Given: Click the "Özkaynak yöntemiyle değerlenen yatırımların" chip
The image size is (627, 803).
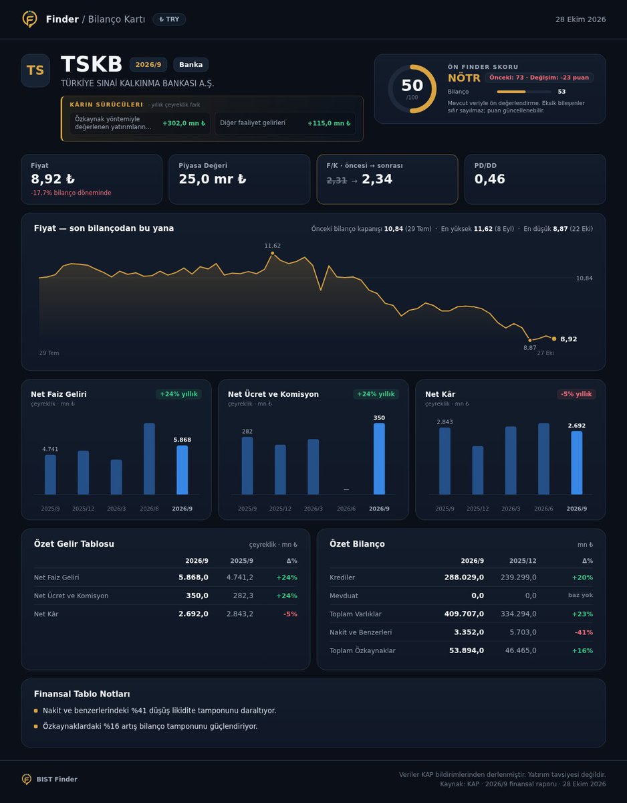Looking at the screenshot, I should tap(140, 123).
